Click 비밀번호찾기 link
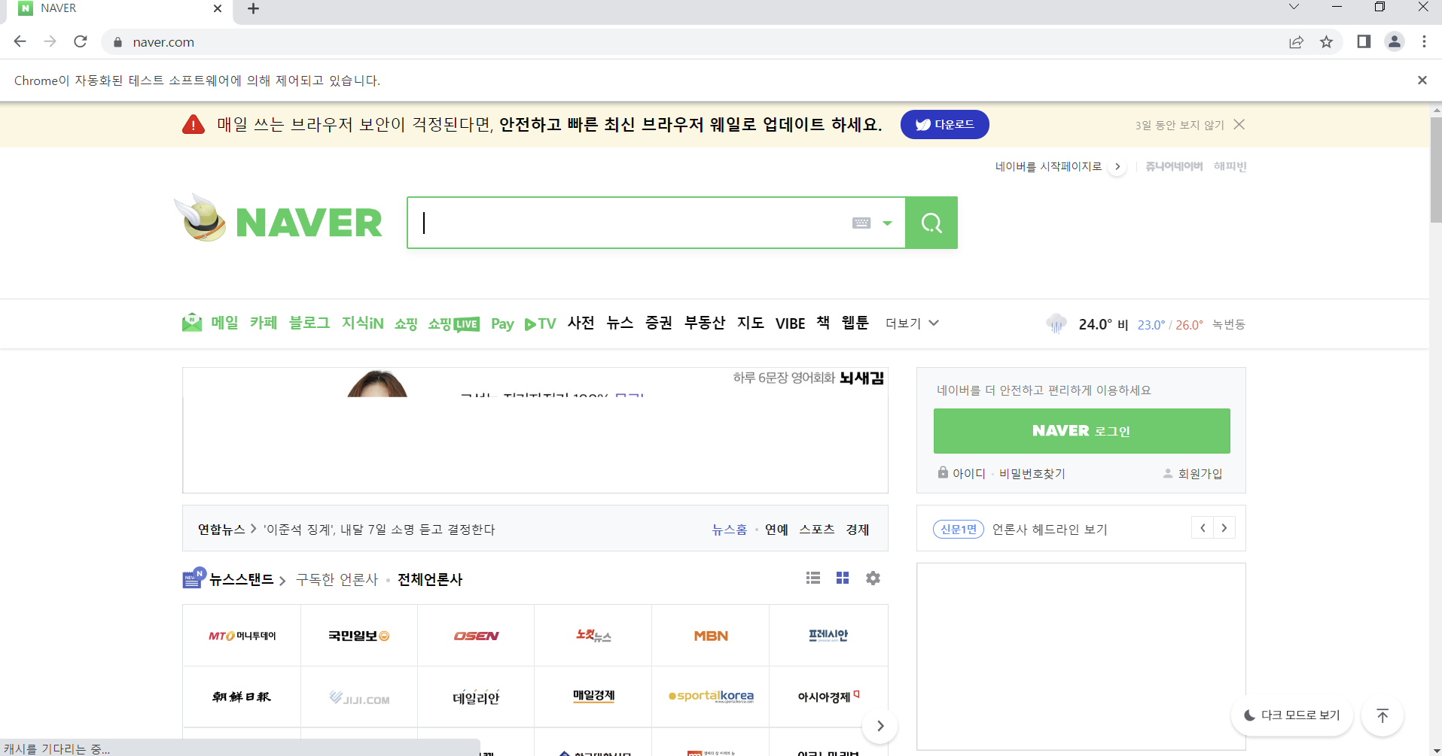This screenshot has height=756, width=1442. click(x=1032, y=473)
